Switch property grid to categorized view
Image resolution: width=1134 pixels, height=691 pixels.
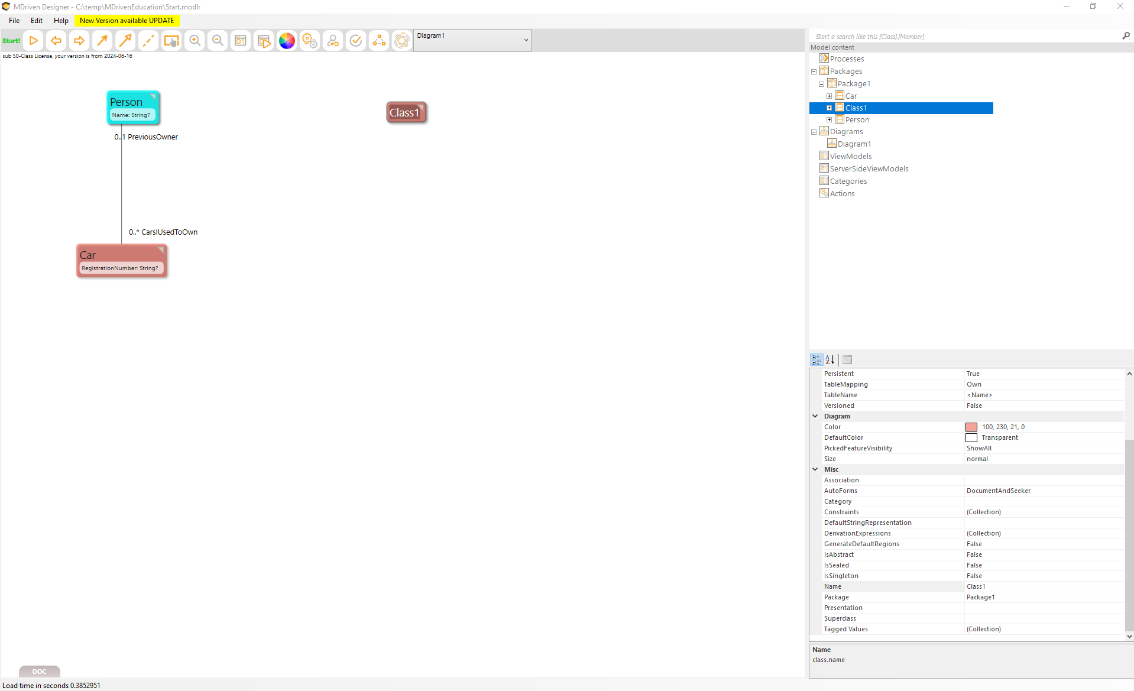(817, 359)
